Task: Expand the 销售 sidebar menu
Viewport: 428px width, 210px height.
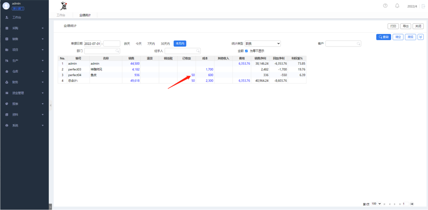Action: click(x=25, y=39)
